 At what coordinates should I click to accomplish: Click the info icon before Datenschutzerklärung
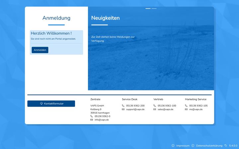pyautogui.click(x=193, y=145)
